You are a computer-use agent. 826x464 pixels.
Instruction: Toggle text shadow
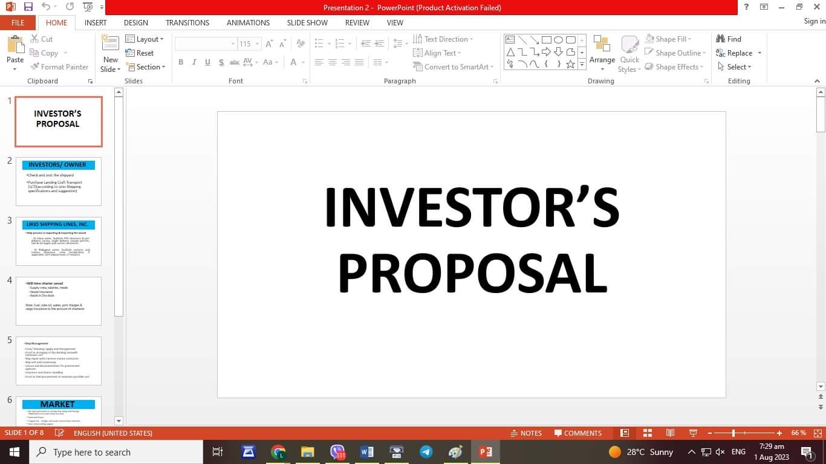pyautogui.click(x=221, y=62)
